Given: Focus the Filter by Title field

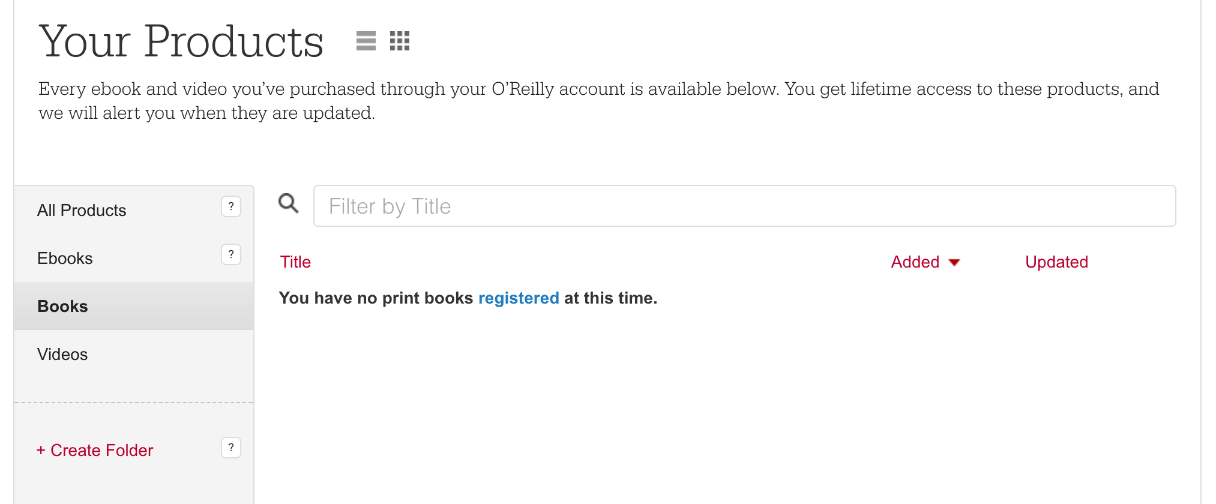Looking at the screenshot, I should (744, 206).
